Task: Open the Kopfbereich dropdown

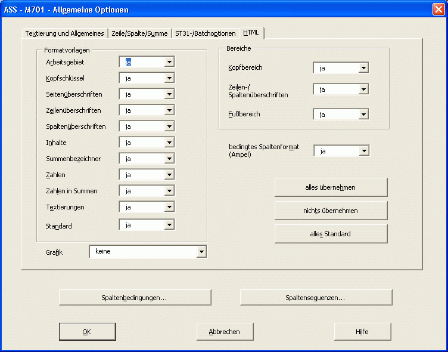Action: tap(363, 68)
